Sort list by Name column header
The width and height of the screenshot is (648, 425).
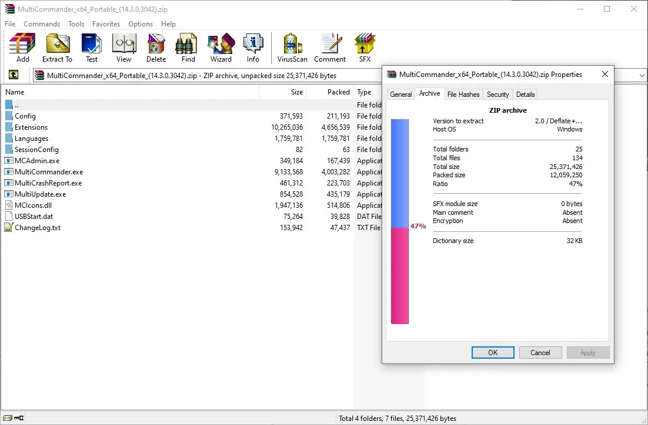tap(130, 92)
